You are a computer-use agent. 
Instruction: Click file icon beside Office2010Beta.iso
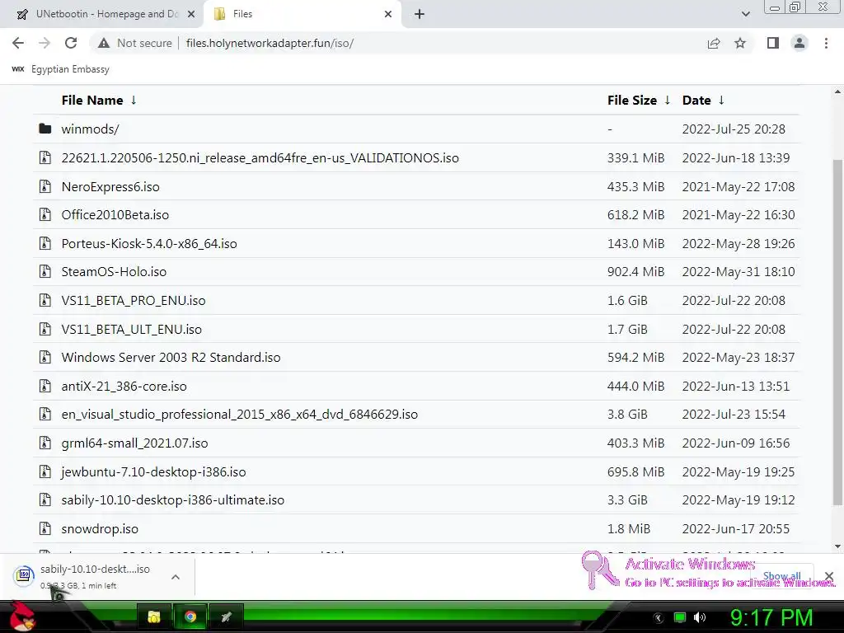tap(45, 215)
